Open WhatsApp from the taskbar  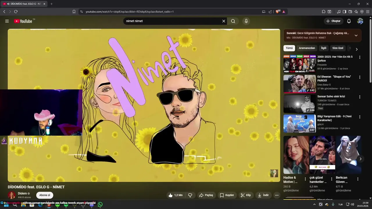(100, 204)
